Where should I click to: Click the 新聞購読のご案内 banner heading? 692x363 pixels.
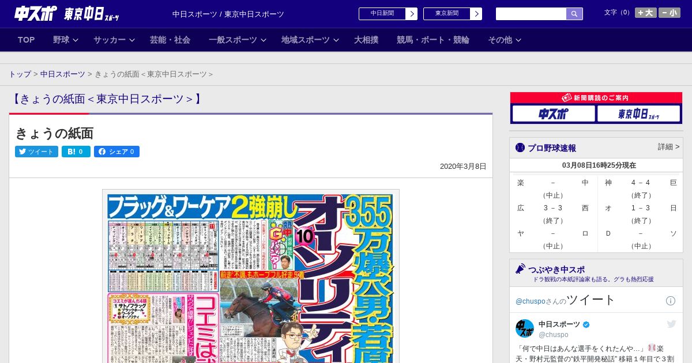tap(596, 98)
